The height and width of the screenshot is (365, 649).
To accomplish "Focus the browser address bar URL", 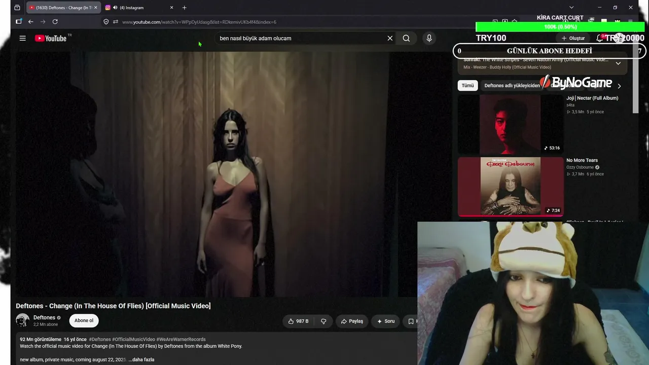I will point(199,22).
